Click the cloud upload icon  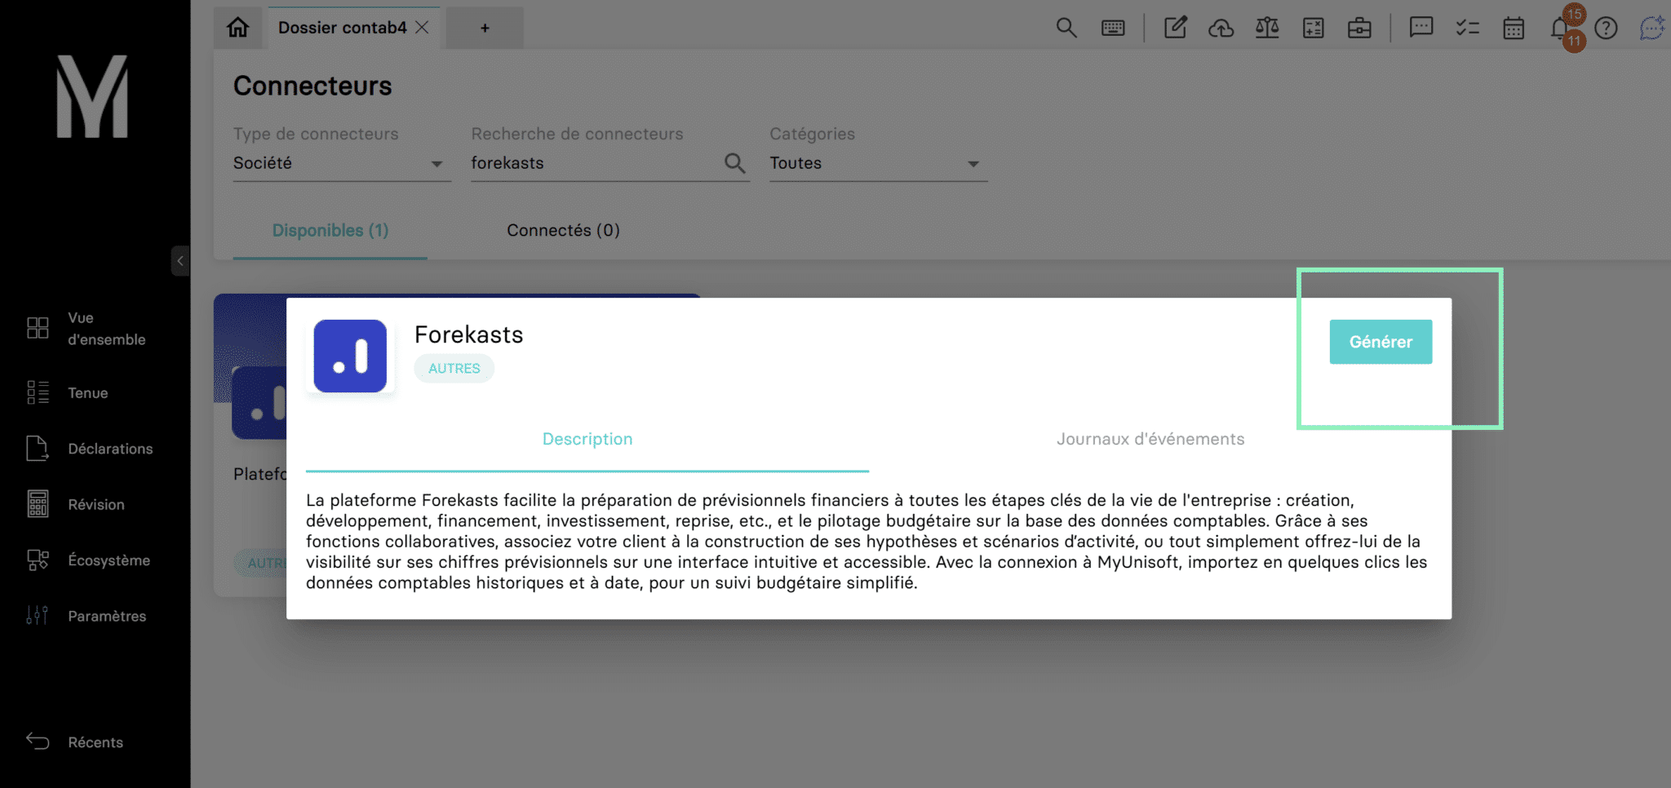click(1221, 28)
